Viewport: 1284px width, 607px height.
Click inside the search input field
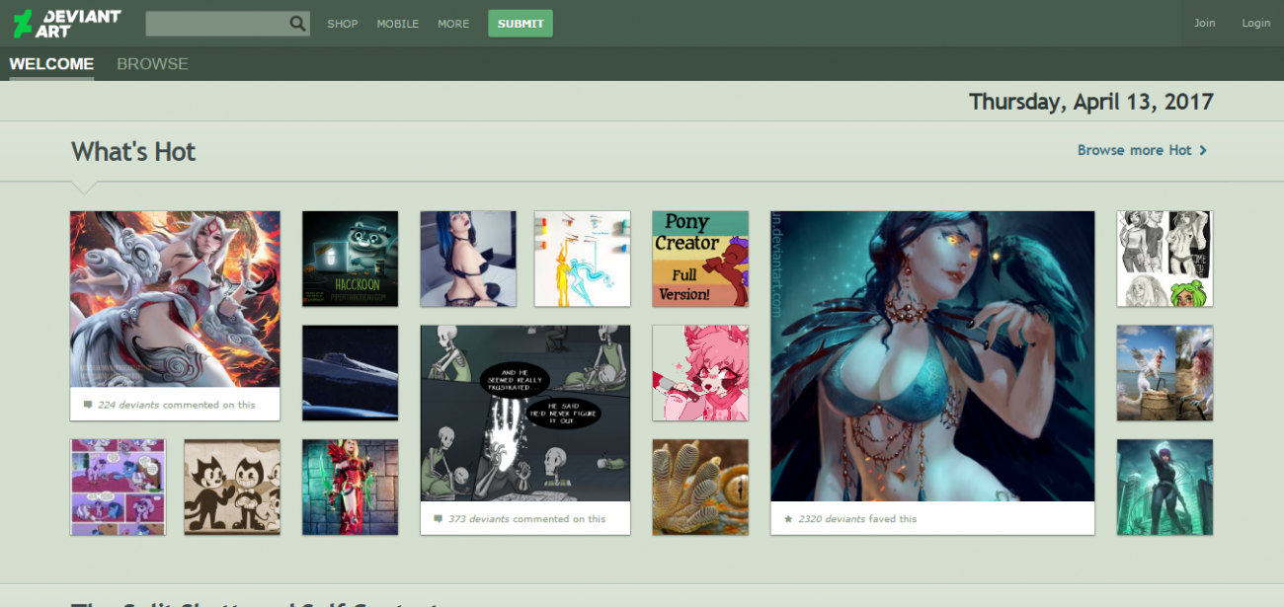pyautogui.click(x=217, y=22)
